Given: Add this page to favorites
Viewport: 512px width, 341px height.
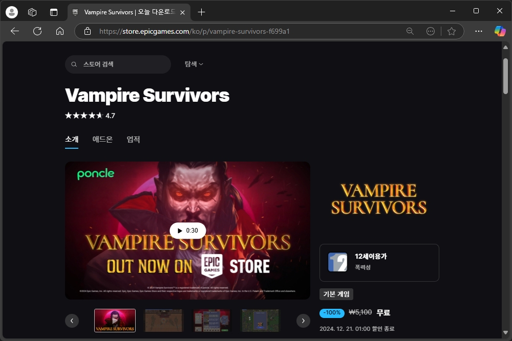Looking at the screenshot, I should [x=452, y=31].
